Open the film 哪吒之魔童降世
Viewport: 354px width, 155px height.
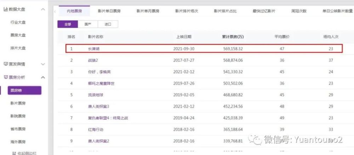point(101,84)
